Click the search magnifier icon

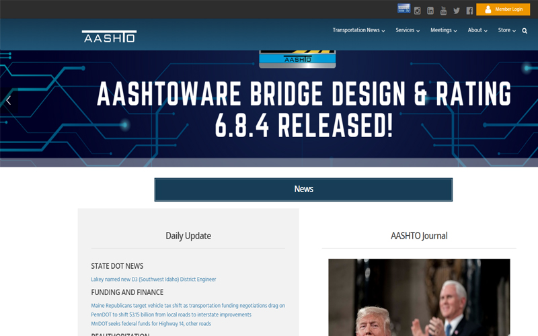[525, 31]
